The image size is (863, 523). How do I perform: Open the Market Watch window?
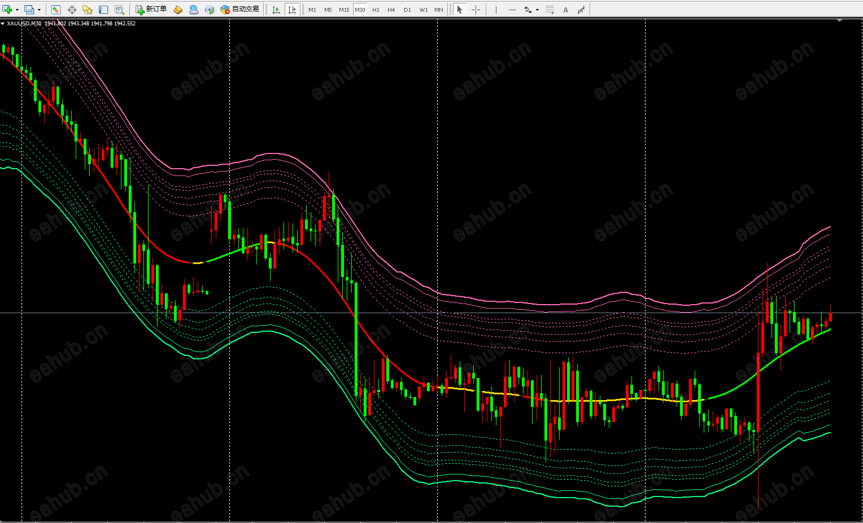56,10
